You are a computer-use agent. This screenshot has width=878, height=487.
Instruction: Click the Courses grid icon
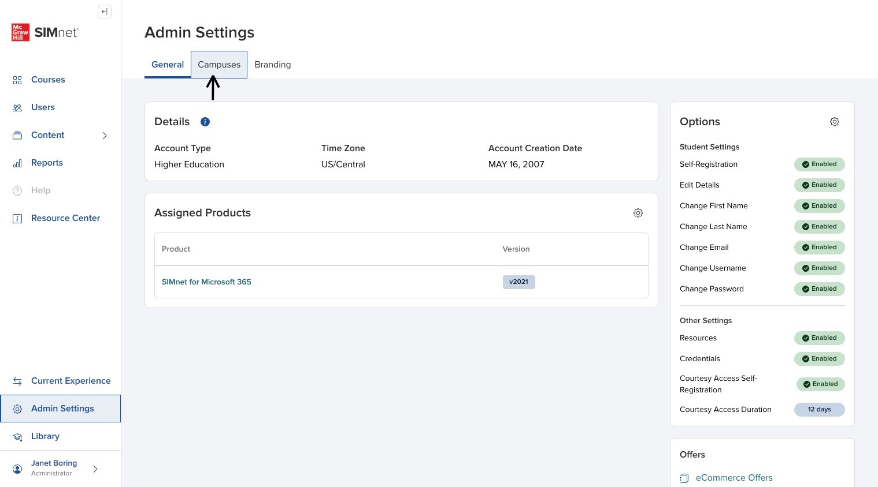[17, 80]
